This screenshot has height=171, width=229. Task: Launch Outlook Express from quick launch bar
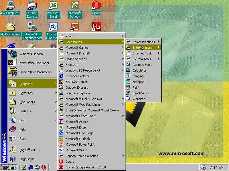click(x=37, y=168)
